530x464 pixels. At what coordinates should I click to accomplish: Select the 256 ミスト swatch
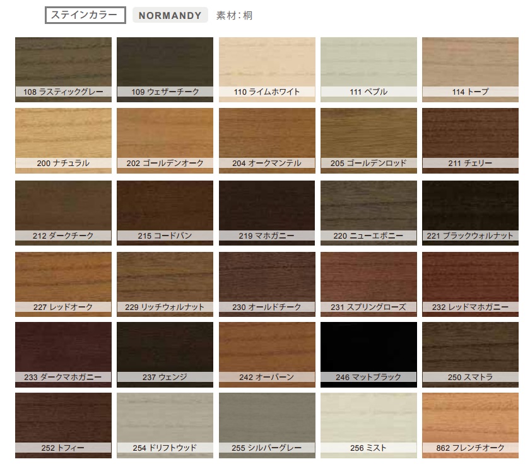tap(368, 425)
